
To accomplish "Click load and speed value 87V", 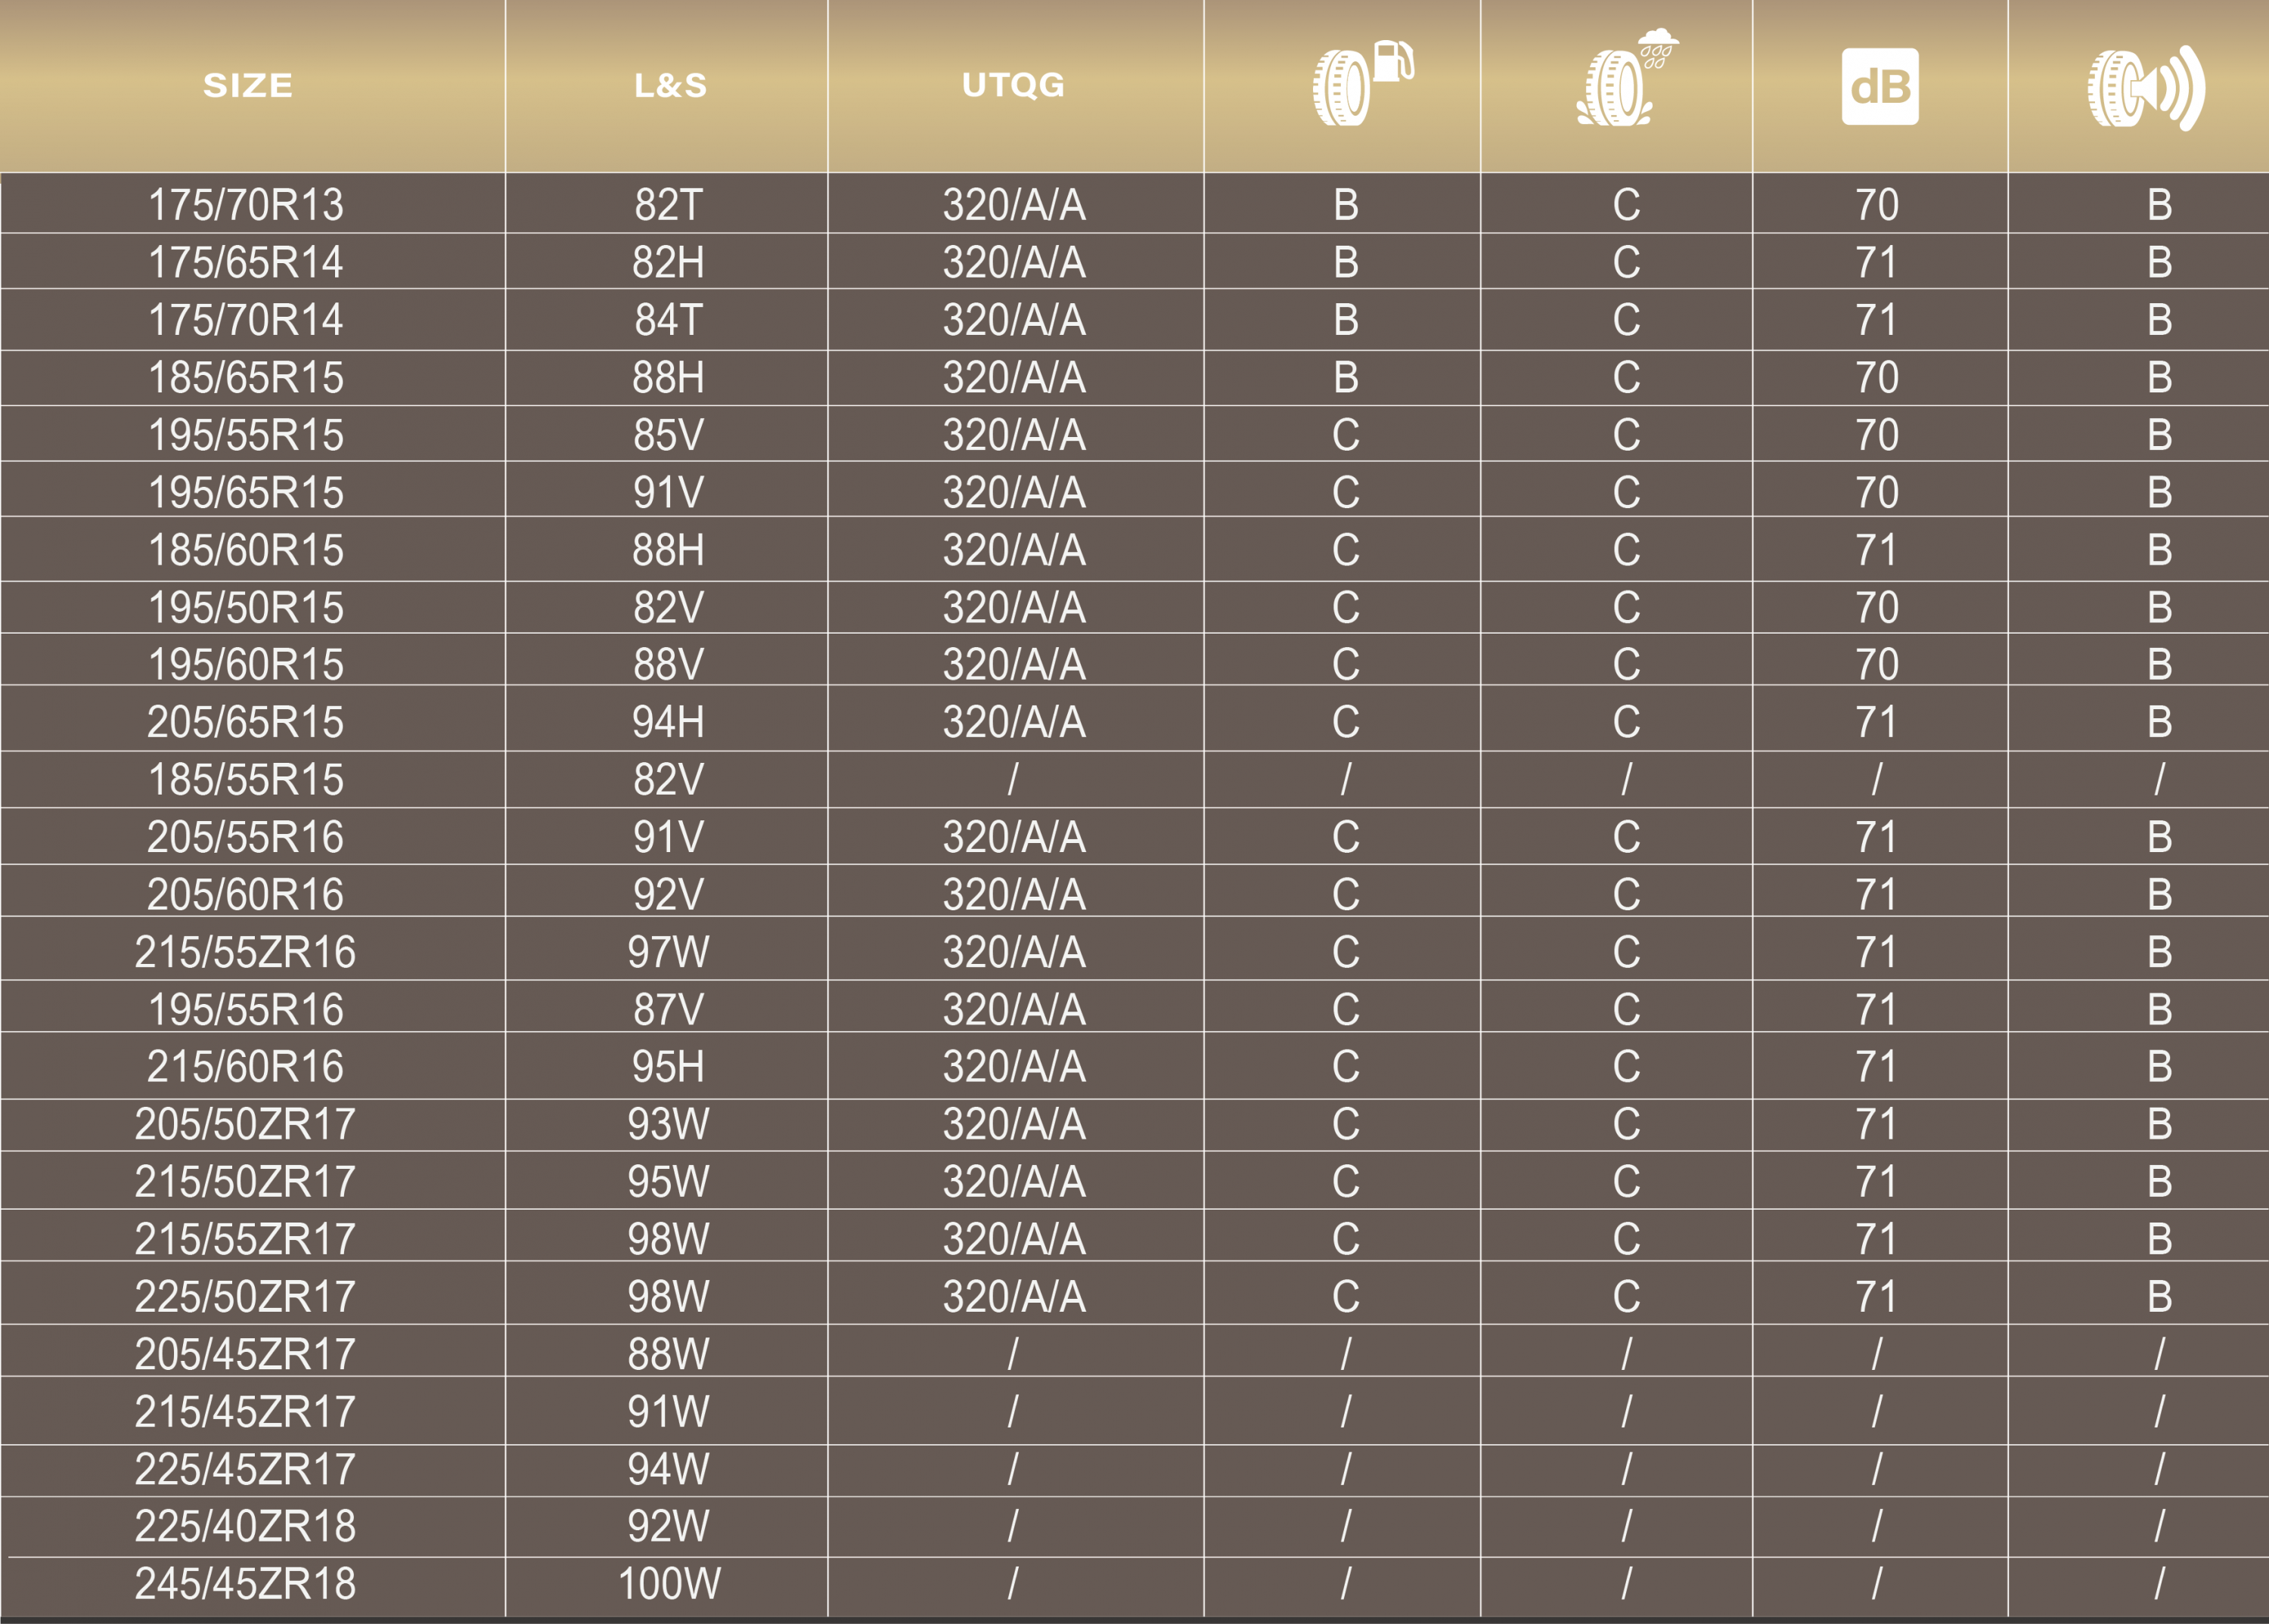I will pyautogui.click(x=669, y=1009).
